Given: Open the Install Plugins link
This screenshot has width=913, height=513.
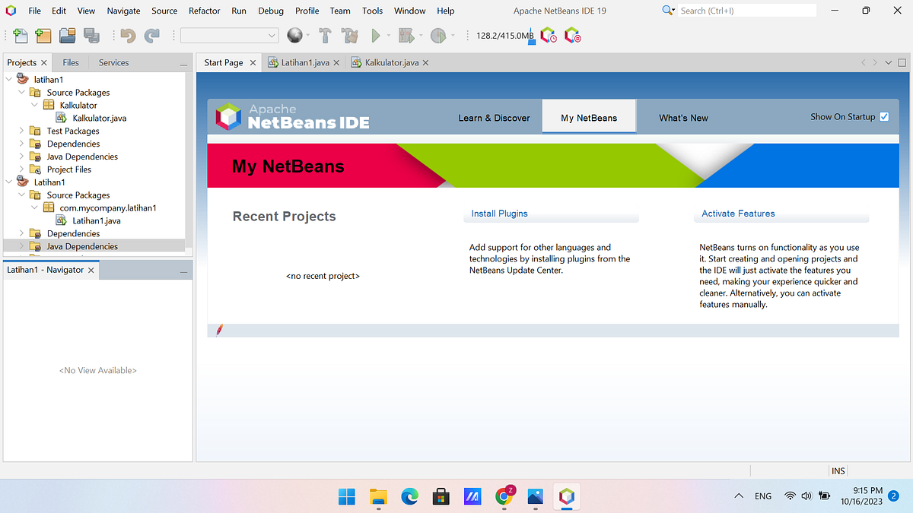Looking at the screenshot, I should (499, 214).
